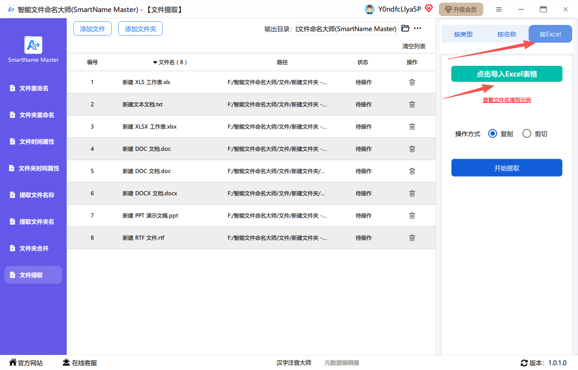The image size is (578, 370).
Task: Switch to the 按类型 tab
Action: pos(463,34)
